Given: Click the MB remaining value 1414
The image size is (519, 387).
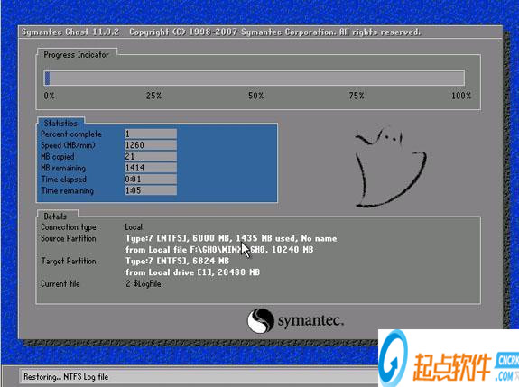Looking at the screenshot, I should coord(151,168).
